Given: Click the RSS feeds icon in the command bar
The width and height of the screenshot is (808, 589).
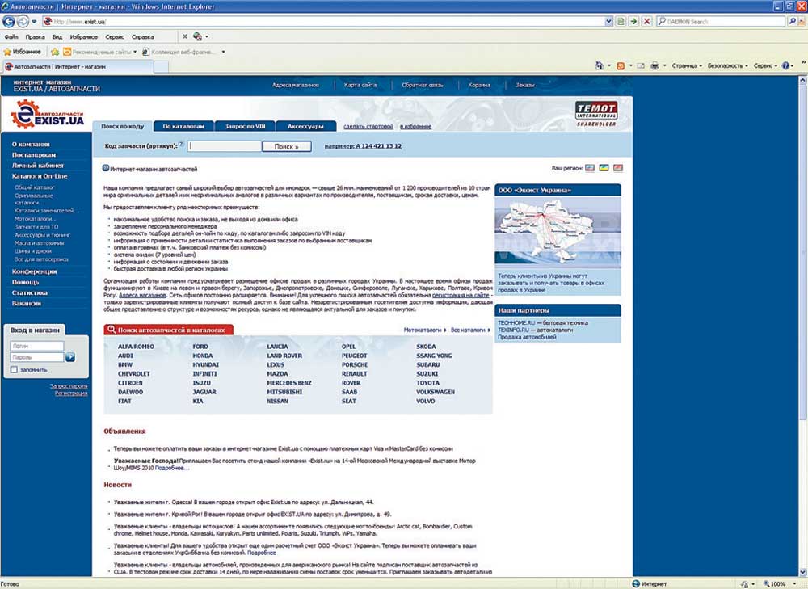Looking at the screenshot, I should click(x=621, y=66).
